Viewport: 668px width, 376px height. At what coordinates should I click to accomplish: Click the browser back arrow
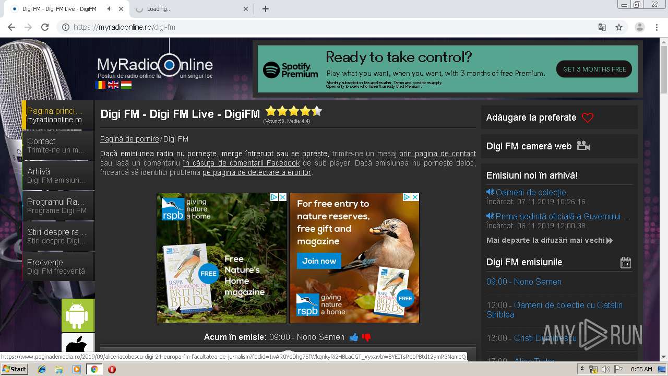(11, 27)
